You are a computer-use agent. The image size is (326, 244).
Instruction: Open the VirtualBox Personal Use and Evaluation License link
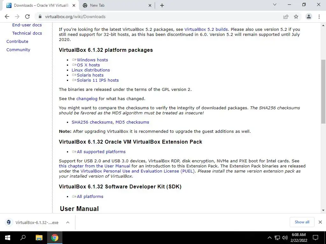pyautogui.click(x=138, y=171)
